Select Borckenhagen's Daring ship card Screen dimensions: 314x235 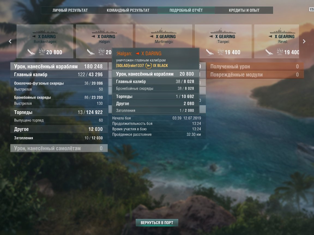pos(45,41)
